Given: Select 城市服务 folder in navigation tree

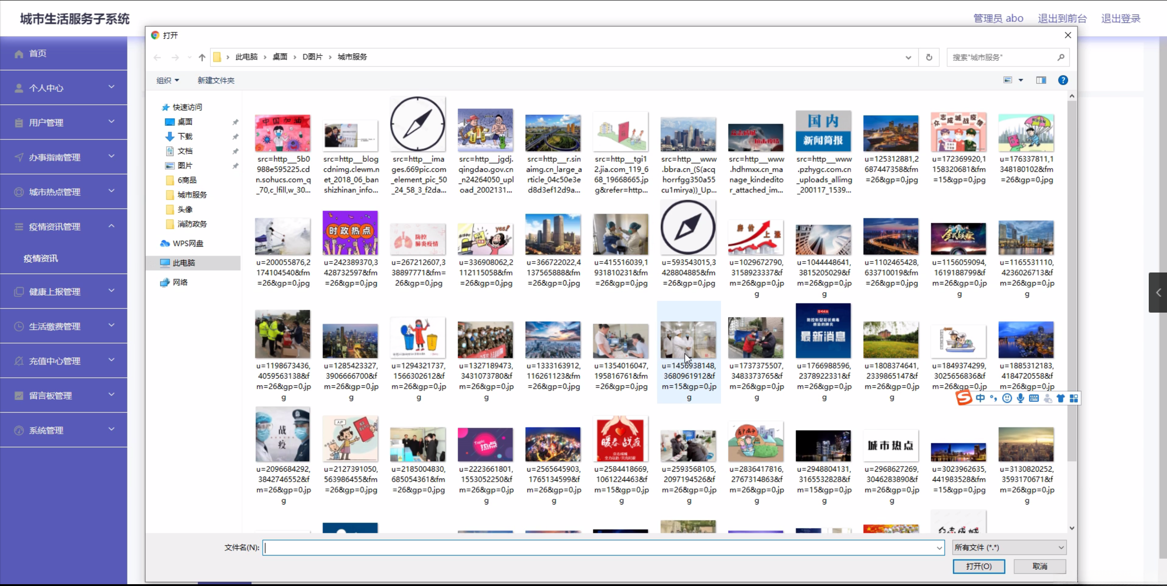Looking at the screenshot, I should [x=192, y=195].
